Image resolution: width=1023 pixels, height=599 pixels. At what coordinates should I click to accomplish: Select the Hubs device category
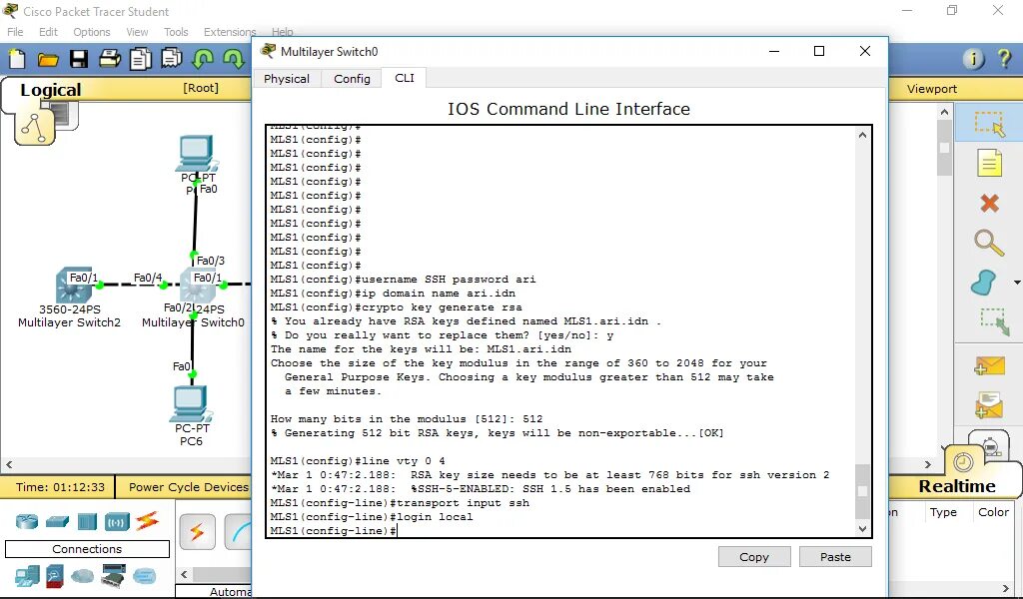[x=88, y=521]
